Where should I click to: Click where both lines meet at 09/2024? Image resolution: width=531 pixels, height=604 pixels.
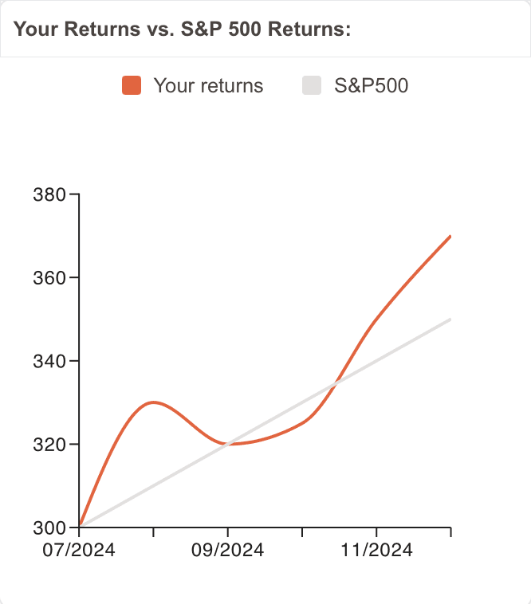point(228,444)
